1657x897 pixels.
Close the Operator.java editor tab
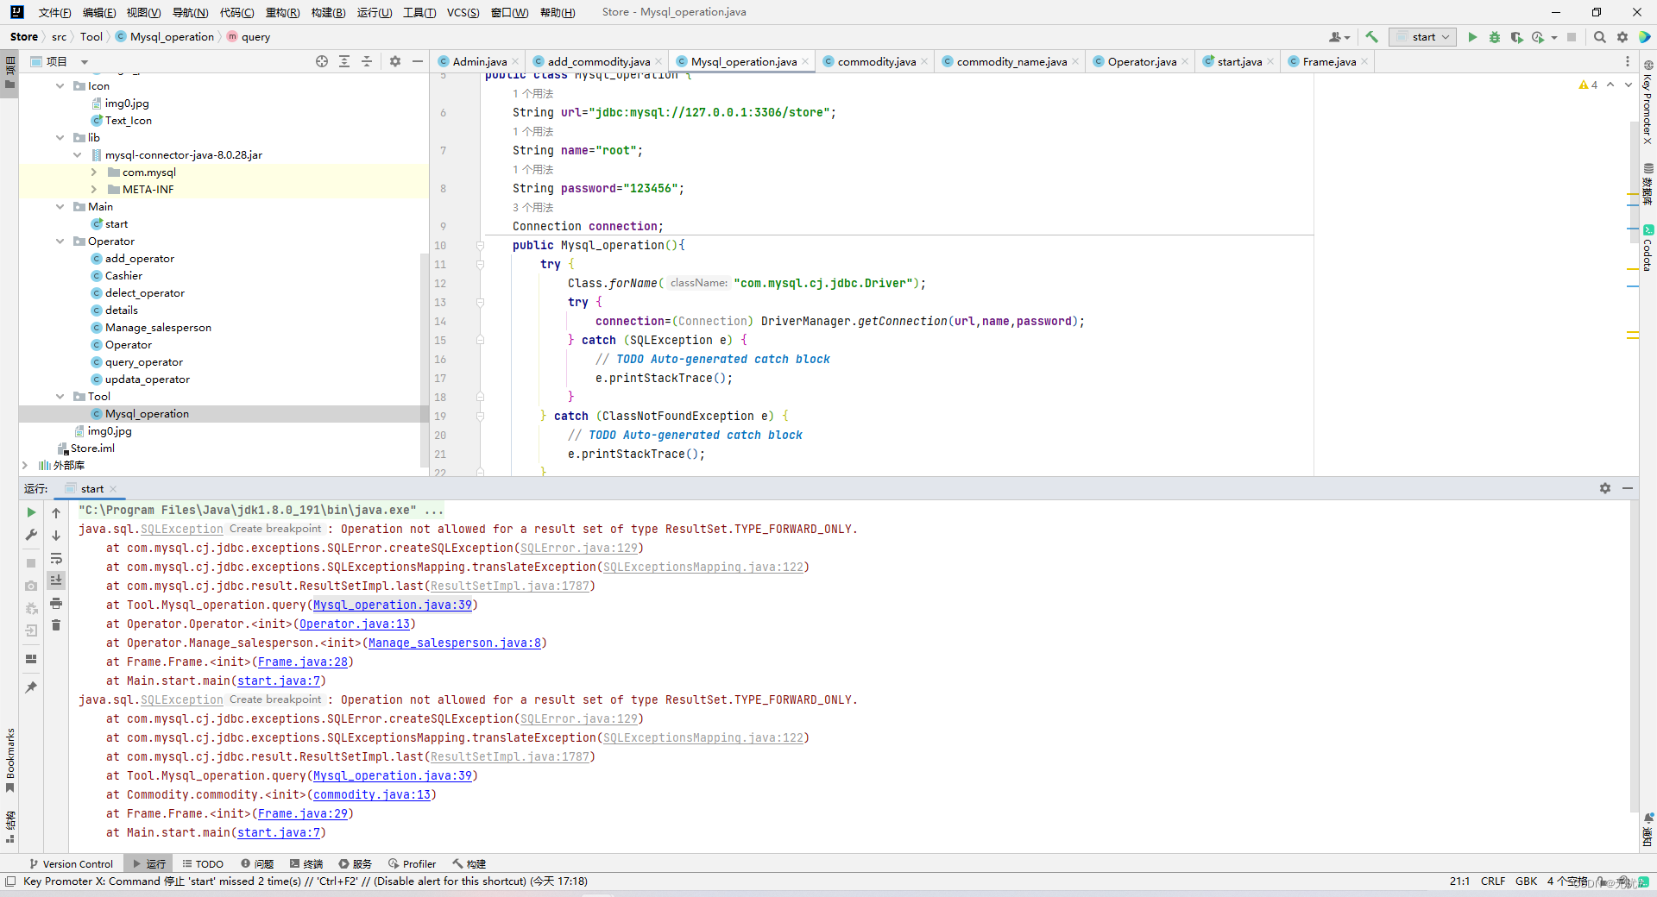coord(1186,62)
